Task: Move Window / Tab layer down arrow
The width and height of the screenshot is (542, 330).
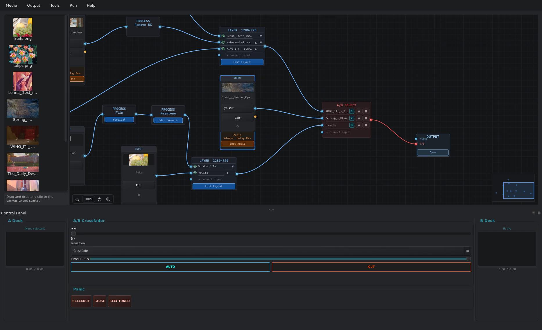Action: point(233,166)
